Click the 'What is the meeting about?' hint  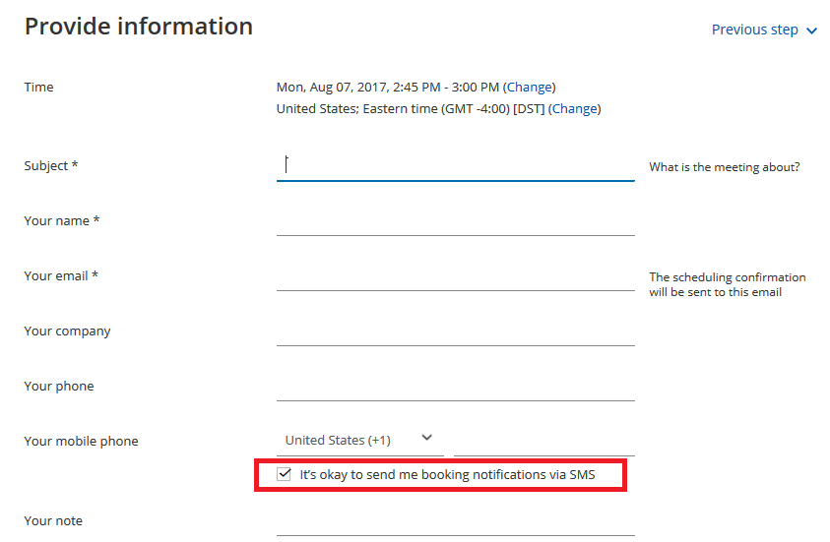point(725,167)
